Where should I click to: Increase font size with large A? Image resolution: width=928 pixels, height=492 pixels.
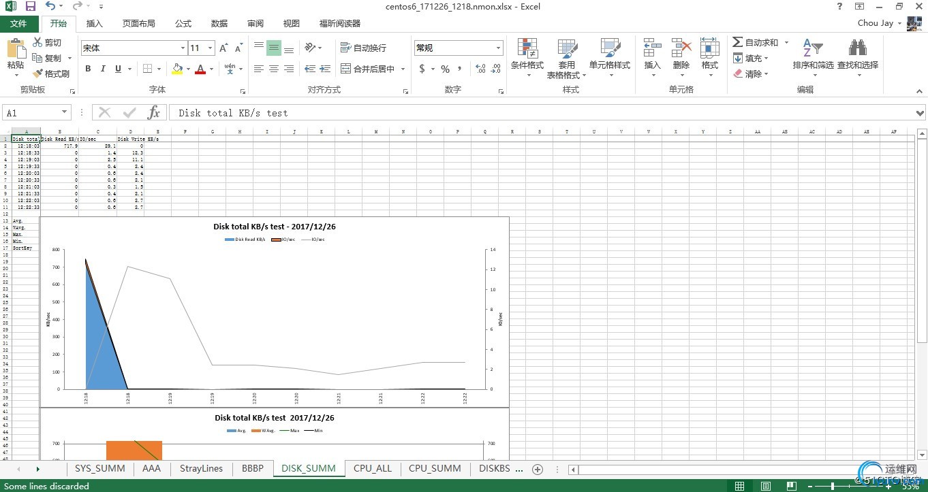(x=223, y=48)
